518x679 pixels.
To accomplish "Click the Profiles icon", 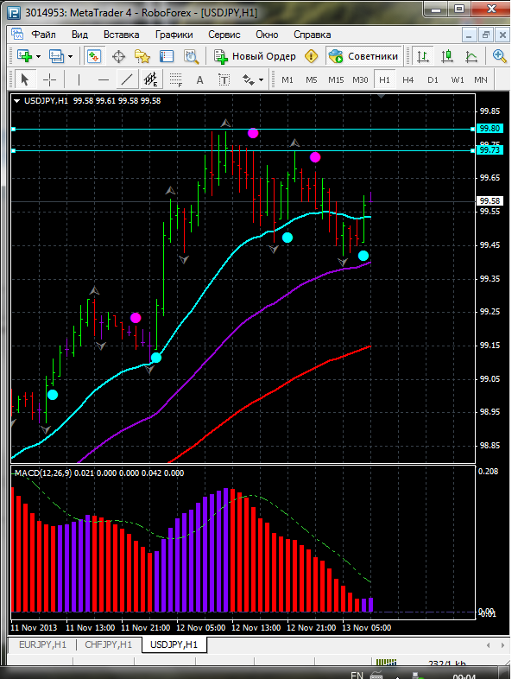I will 56,56.
